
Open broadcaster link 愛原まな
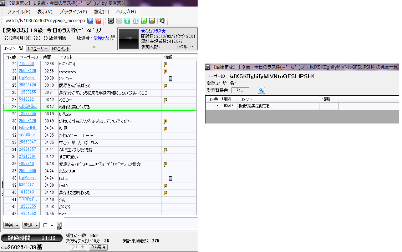[101, 38]
